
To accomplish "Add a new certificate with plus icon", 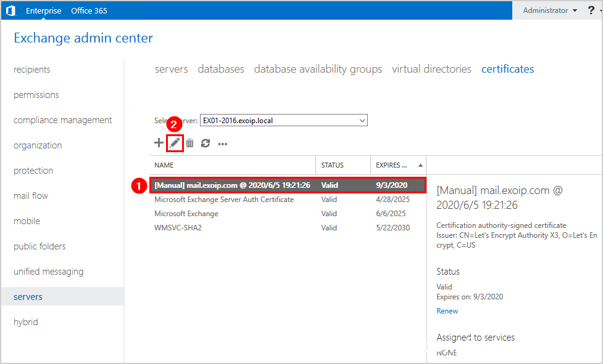I will click(159, 143).
